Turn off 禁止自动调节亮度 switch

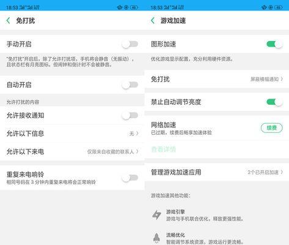tap(274, 102)
